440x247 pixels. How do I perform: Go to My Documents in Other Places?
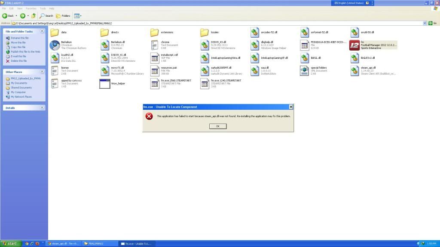(x=19, y=83)
